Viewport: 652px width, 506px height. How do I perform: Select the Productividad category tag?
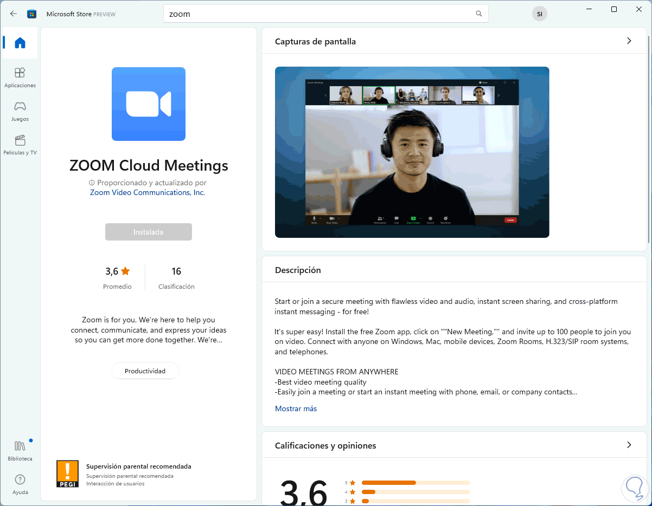[145, 371]
